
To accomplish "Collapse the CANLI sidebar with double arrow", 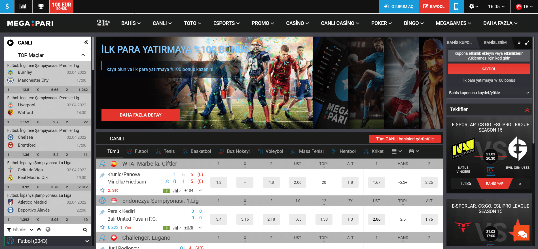I will coord(86,43).
